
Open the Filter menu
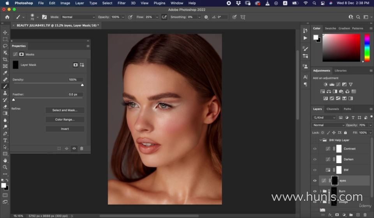coord(122,3)
